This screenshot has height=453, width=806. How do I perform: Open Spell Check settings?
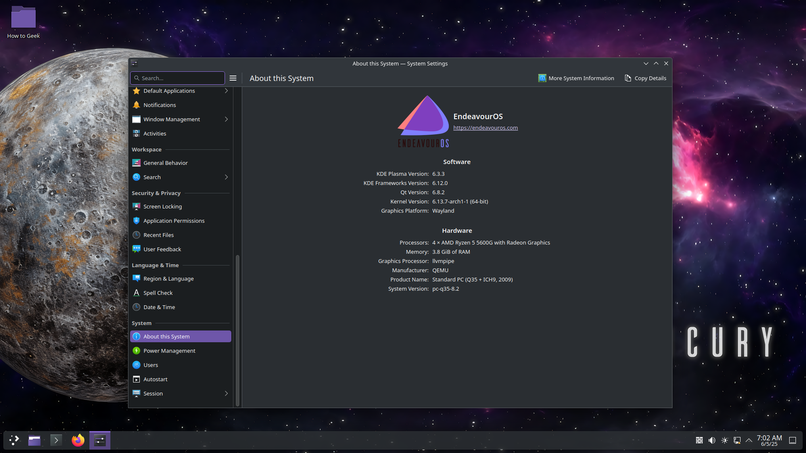pyautogui.click(x=181, y=293)
